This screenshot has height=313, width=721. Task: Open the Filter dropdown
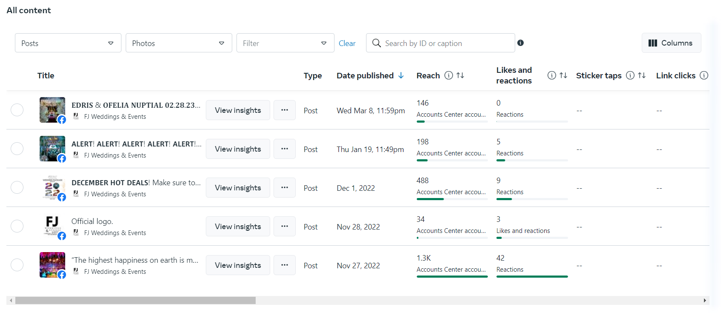(x=286, y=43)
